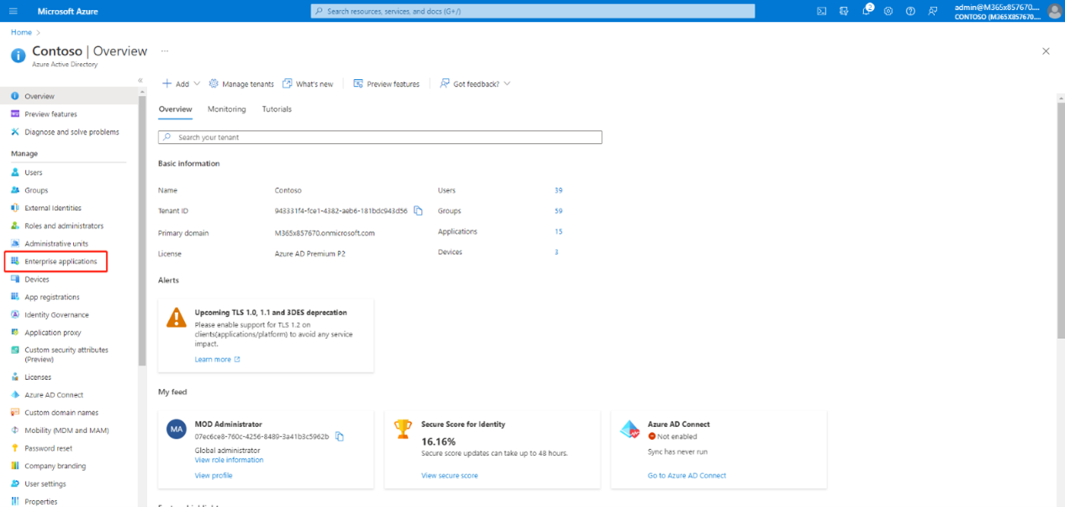Open Administrative units
Image resolution: width=1065 pixels, height=507 pixels.
point(56,244)
